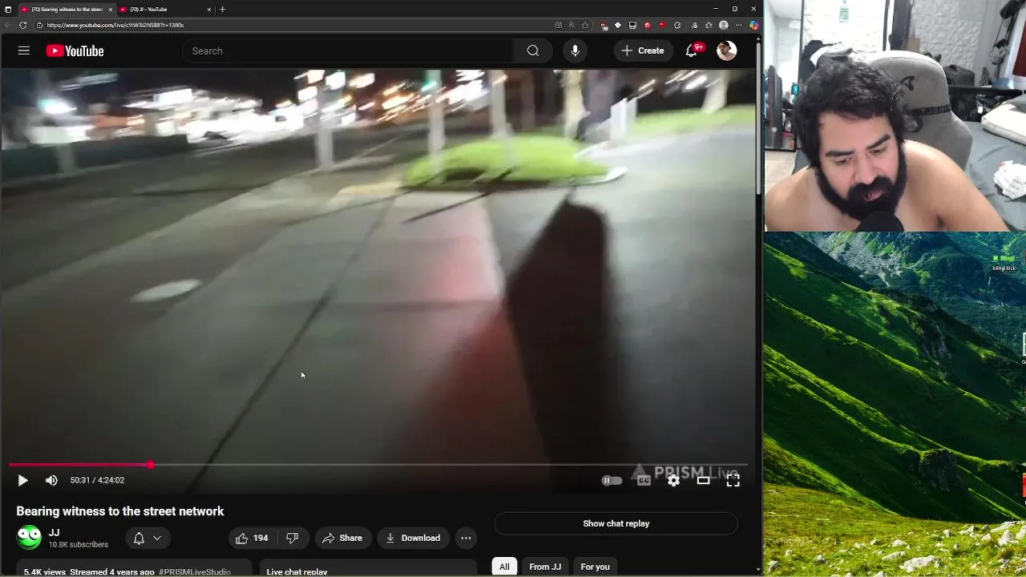Screen dimensions: 1026x577
Task: Open the YouTube guide hamburger menu
Action: 24,50
